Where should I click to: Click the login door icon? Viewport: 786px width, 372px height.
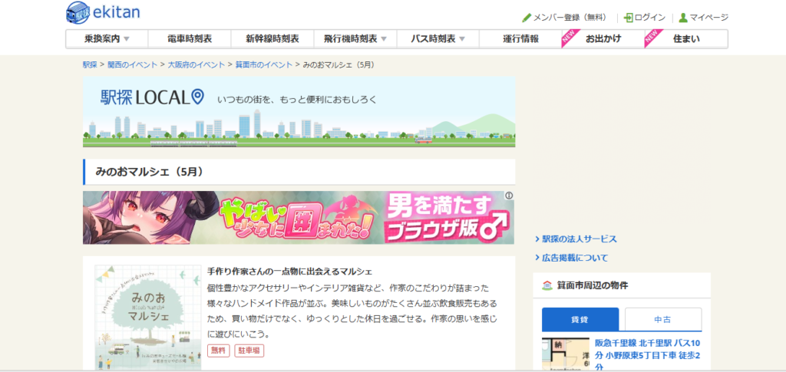click(x=628, y=18)
